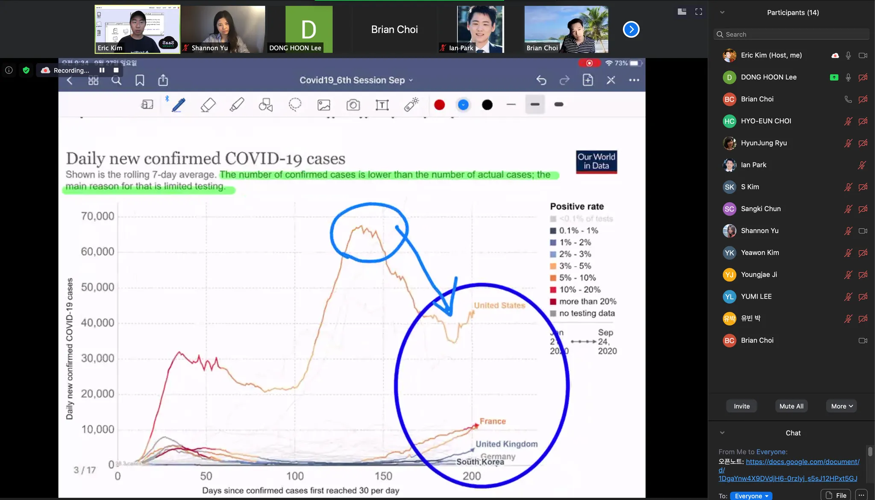The height and width of the screenshot is (500, 875).
Task: Open the bookmark icon in note header
Action: 140,80
